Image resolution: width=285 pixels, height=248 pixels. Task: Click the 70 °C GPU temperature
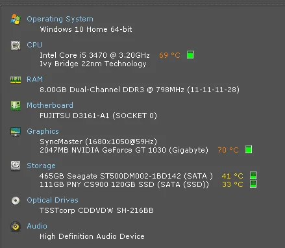pos(228,150)
